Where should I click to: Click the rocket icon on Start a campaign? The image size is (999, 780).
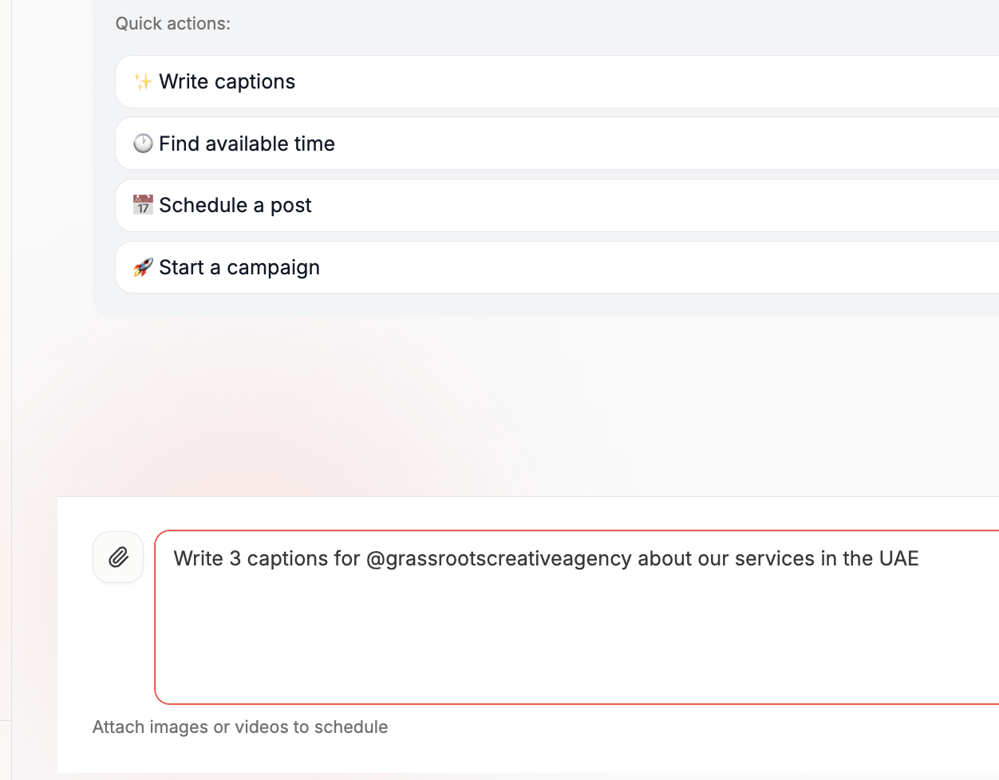[144, 267]
